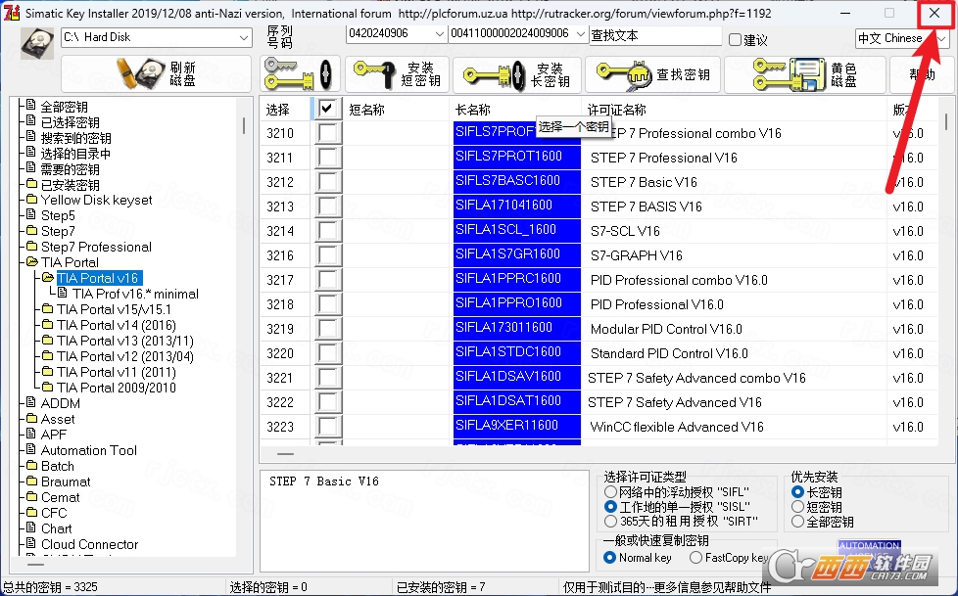The width and height of the screenshot is (958, 596).
Task: Click the find key button (查找密钥)
Action: click(x=652, y=74)
